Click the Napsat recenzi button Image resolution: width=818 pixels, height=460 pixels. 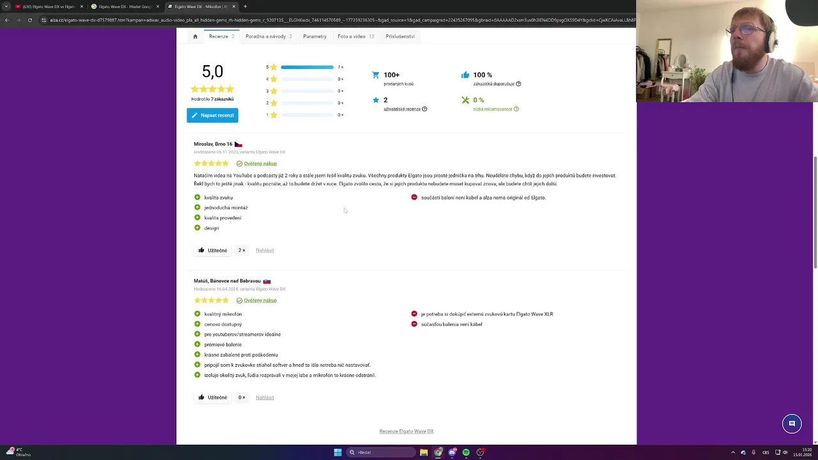[212, 115]
